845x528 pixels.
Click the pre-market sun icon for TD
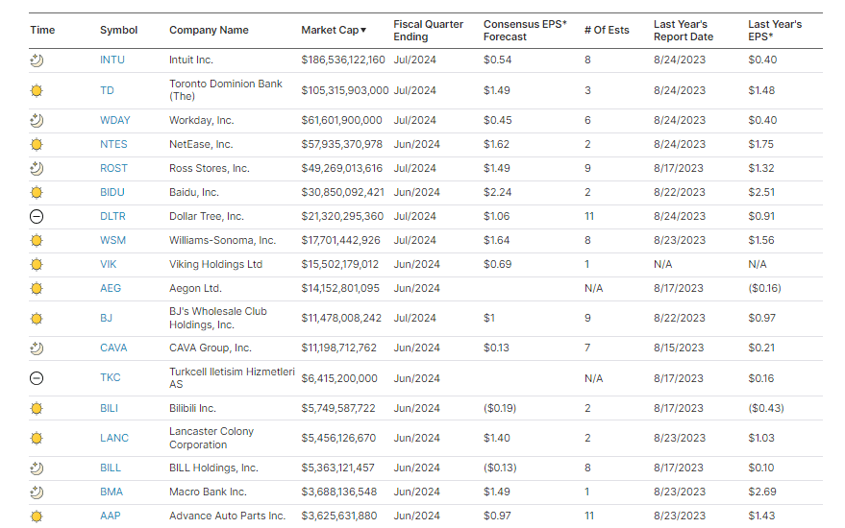click(37, 90)
